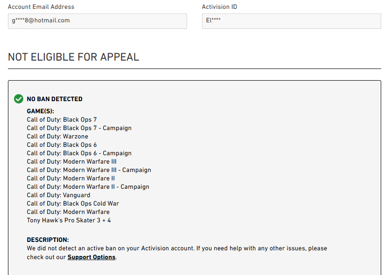Screen dimensions: 391x275
Task: Select Call of Duty: Modern Warfare III entry
Action: (x=72, y=161)
